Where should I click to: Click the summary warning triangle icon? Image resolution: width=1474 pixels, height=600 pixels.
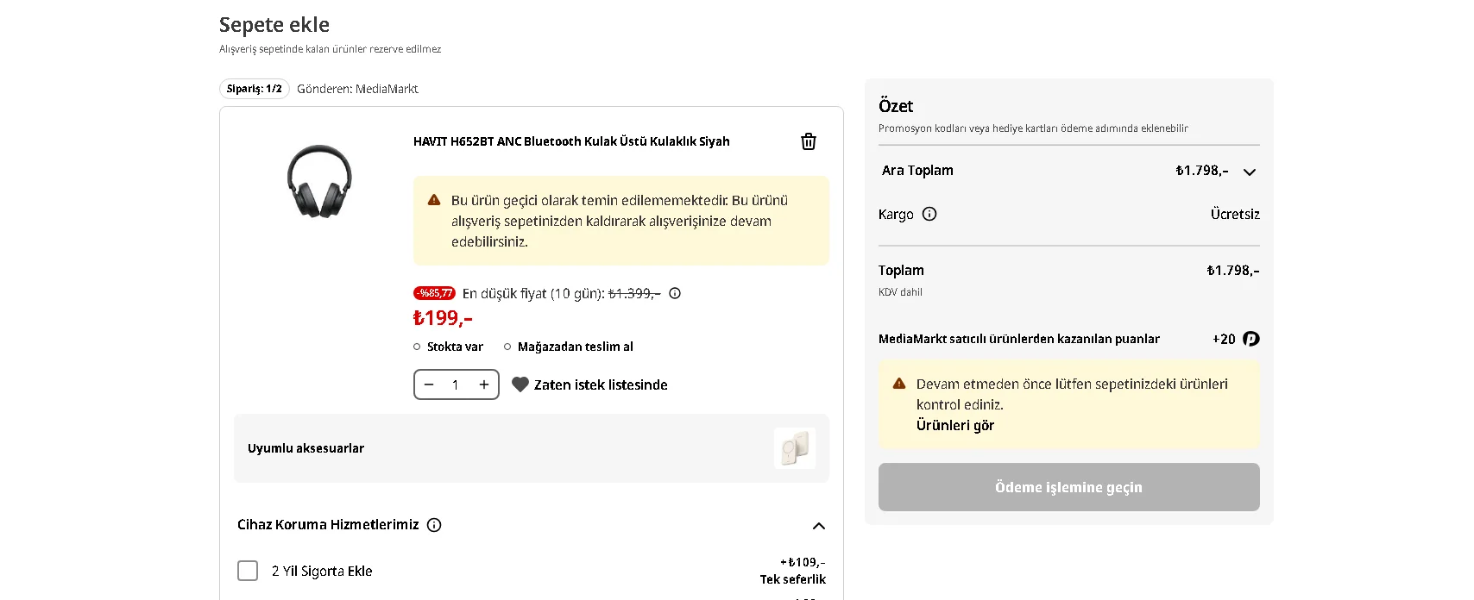pyautogui.click(x=899, y=384)
